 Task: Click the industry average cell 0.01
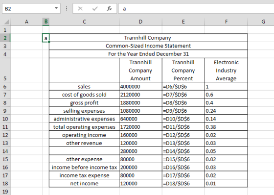tap(226, 183)
